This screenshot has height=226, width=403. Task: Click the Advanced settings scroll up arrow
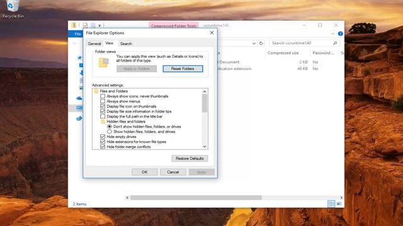click(204, 92)
